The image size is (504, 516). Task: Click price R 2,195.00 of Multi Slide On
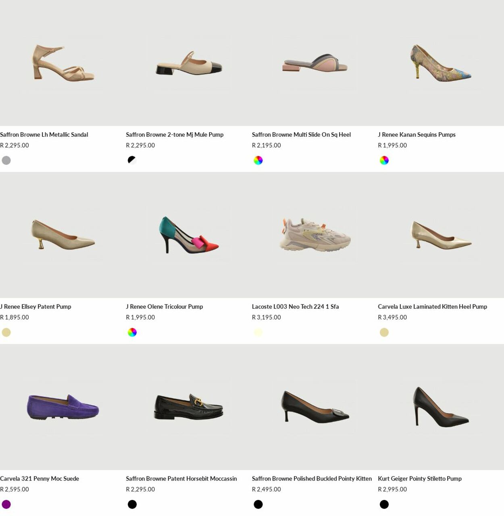point(267,146)
